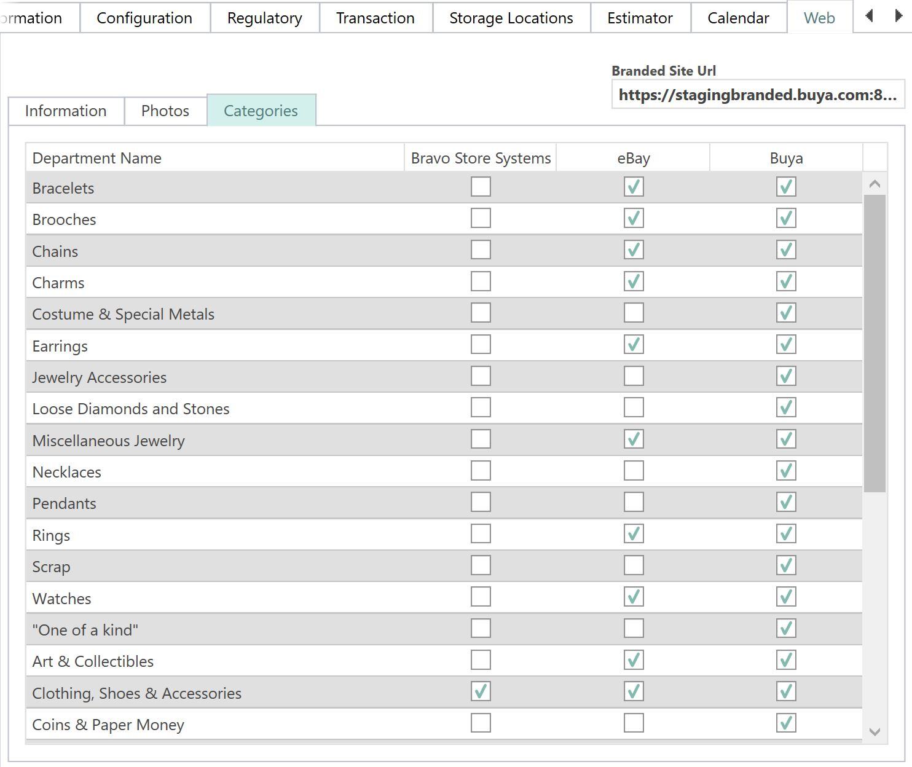Click the Bravo Store Systems column header

[481, 158]
